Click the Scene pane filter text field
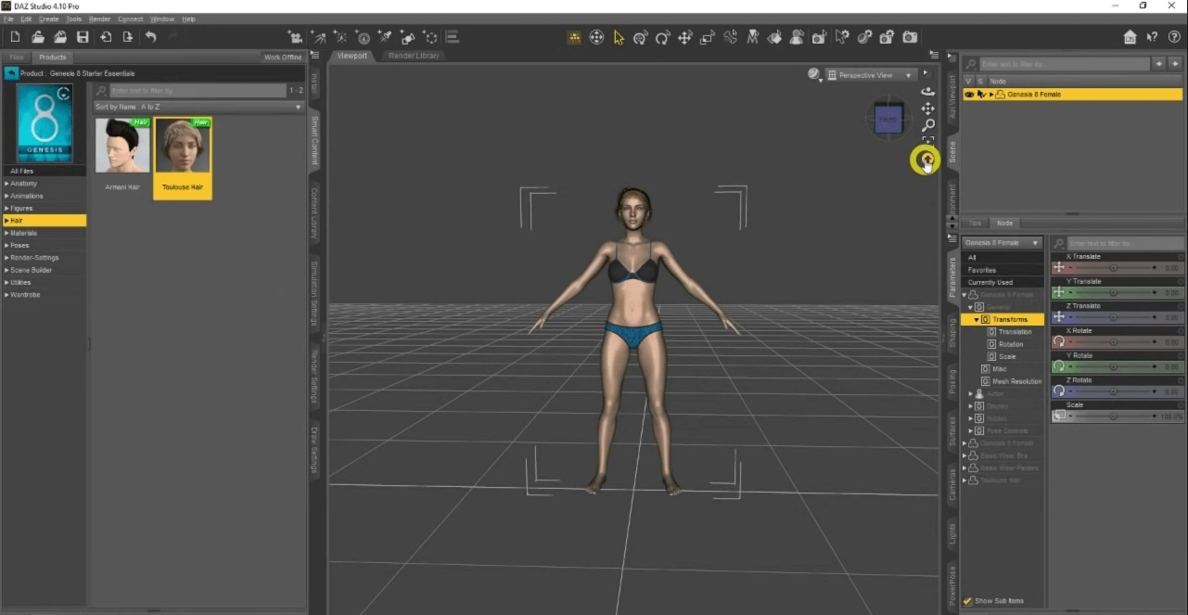The image size is (1188, 615). coord(1064,64)
